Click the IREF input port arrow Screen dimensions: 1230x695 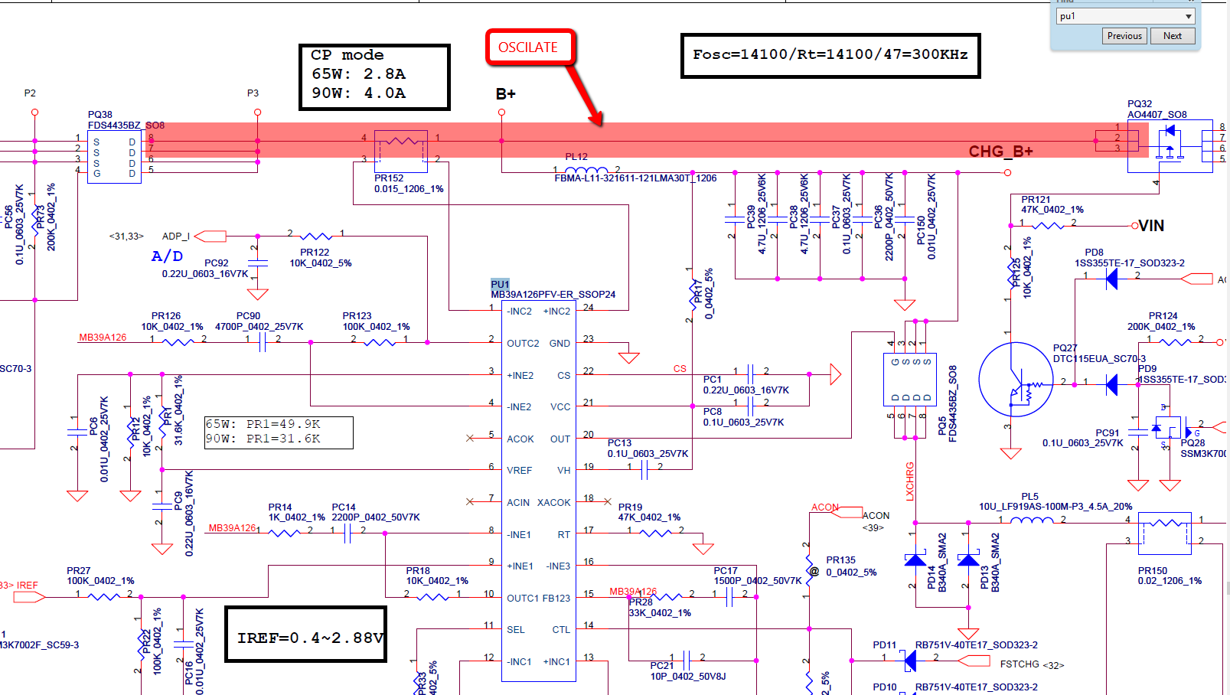(x=29, y=596)
